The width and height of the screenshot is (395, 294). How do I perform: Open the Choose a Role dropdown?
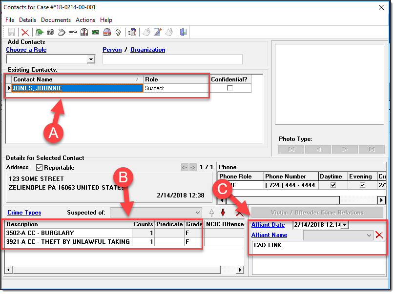tap(90, 59)
